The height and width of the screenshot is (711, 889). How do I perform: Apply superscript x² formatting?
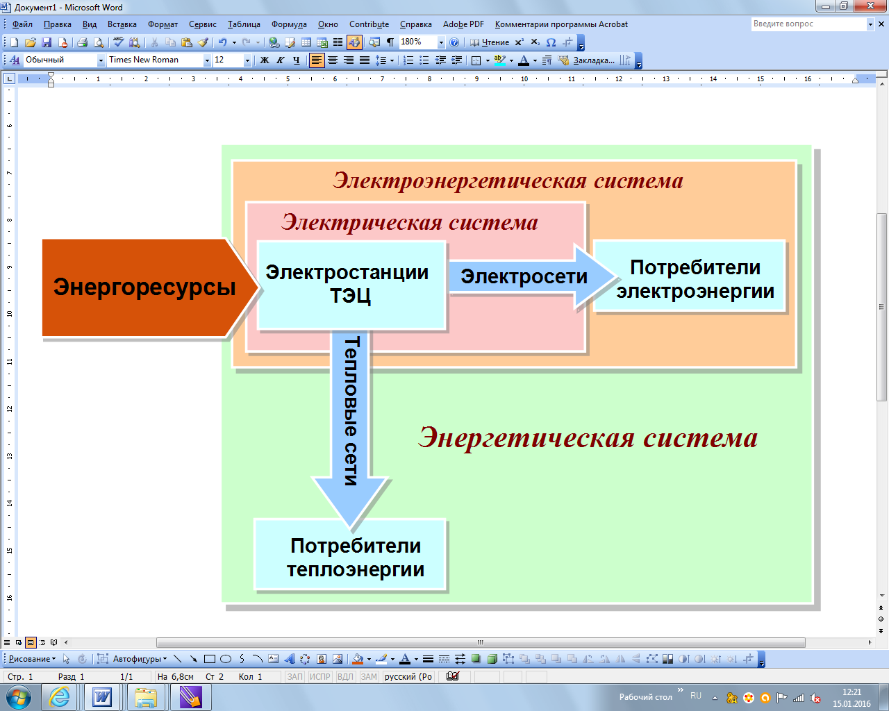(520, 42)
